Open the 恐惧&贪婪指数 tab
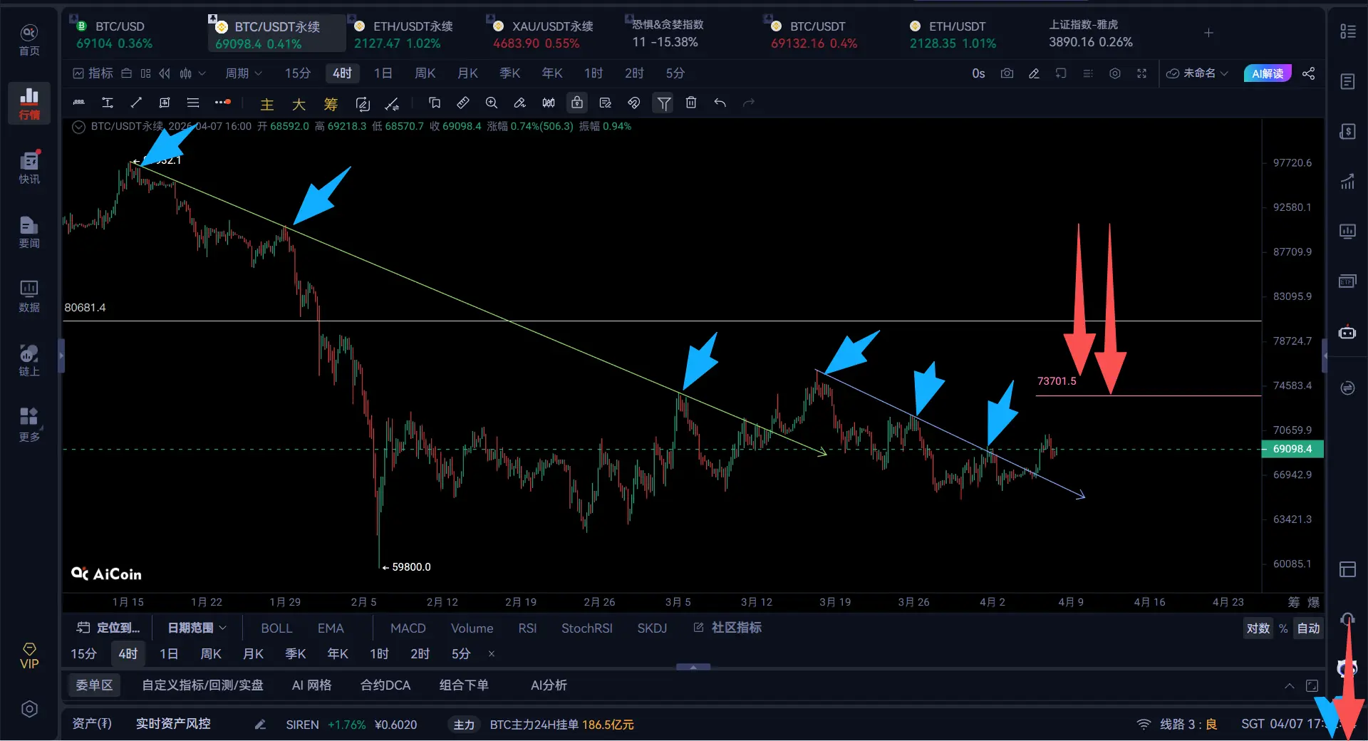 point(668,33)
